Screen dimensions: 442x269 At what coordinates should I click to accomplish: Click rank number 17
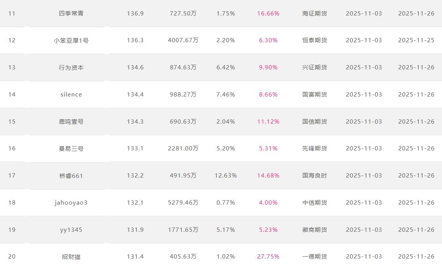click(12, 176)
